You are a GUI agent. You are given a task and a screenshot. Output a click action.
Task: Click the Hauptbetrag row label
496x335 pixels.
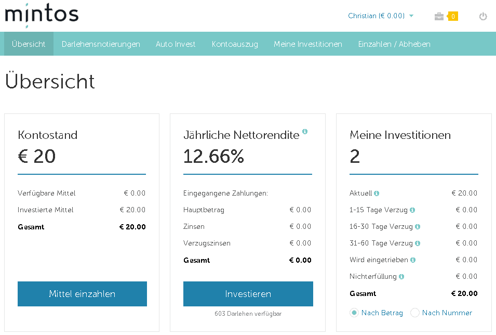204,210
